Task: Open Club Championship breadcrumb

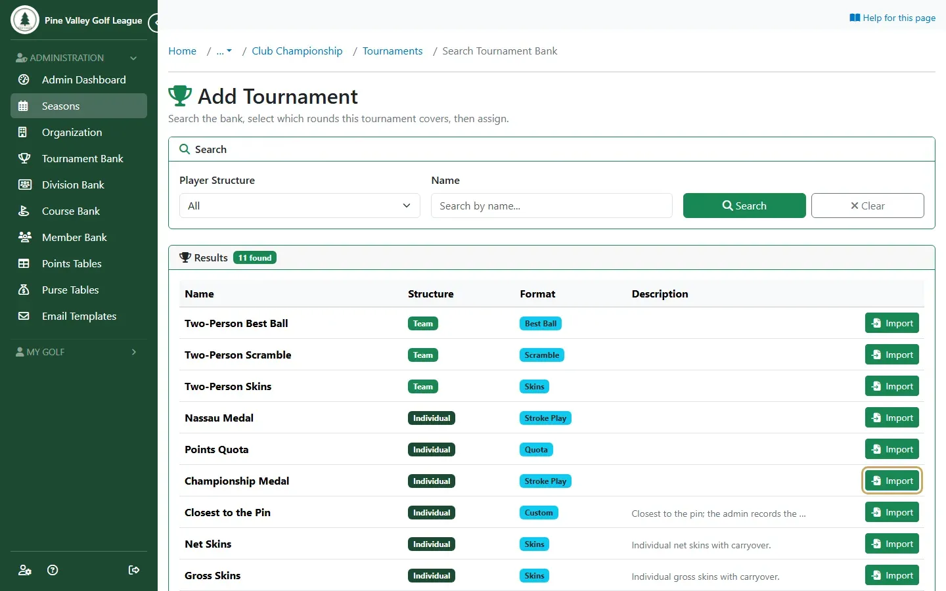Action: 297,51
